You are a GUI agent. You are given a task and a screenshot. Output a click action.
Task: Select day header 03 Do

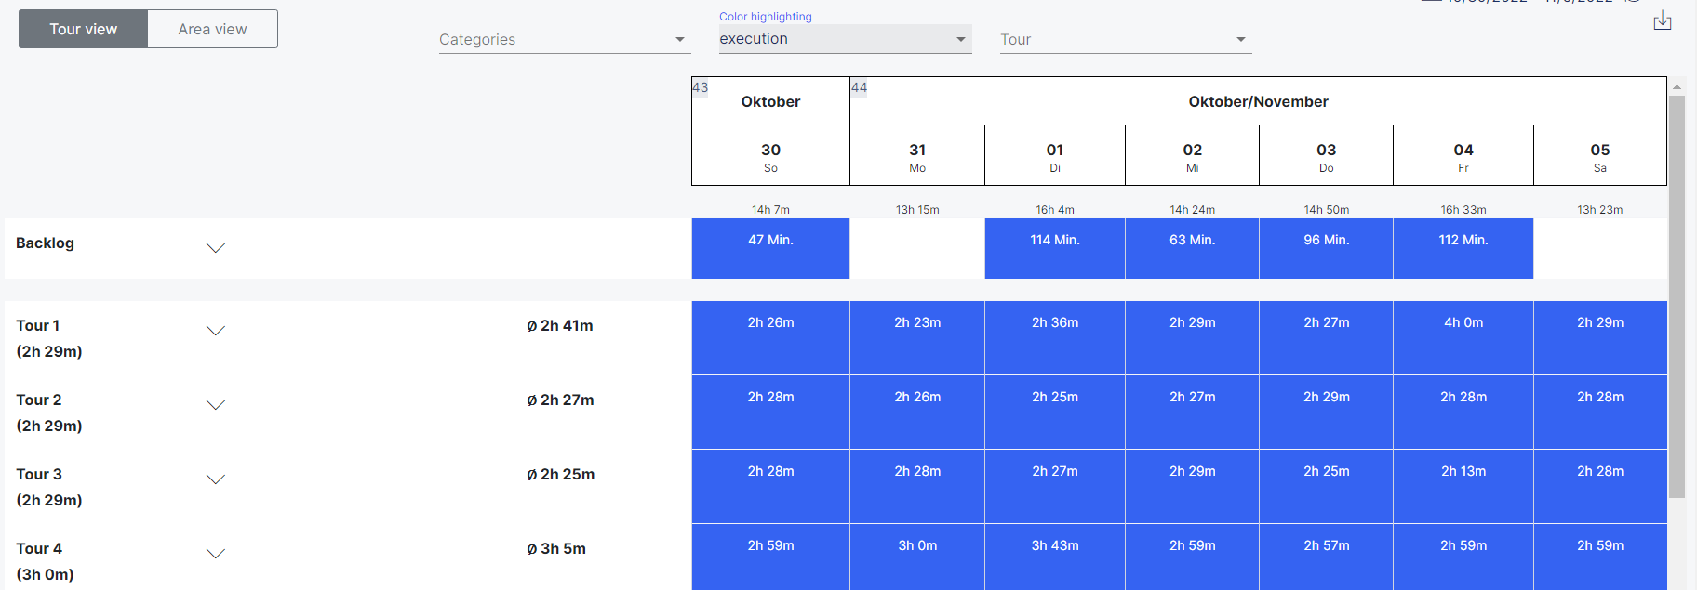click(1327, 157)
